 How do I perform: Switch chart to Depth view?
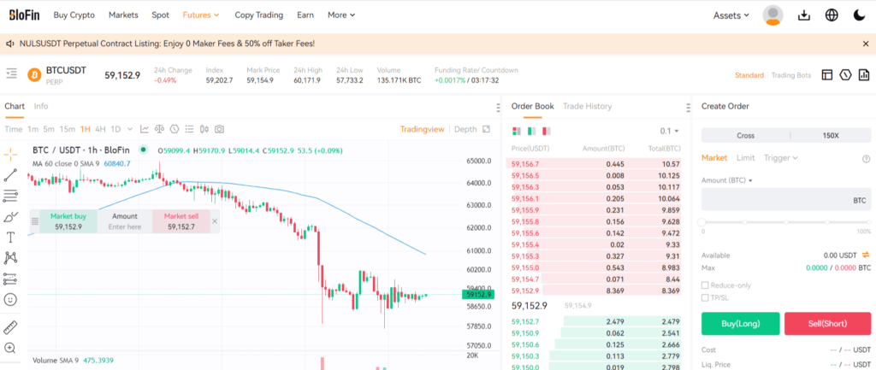465,129
